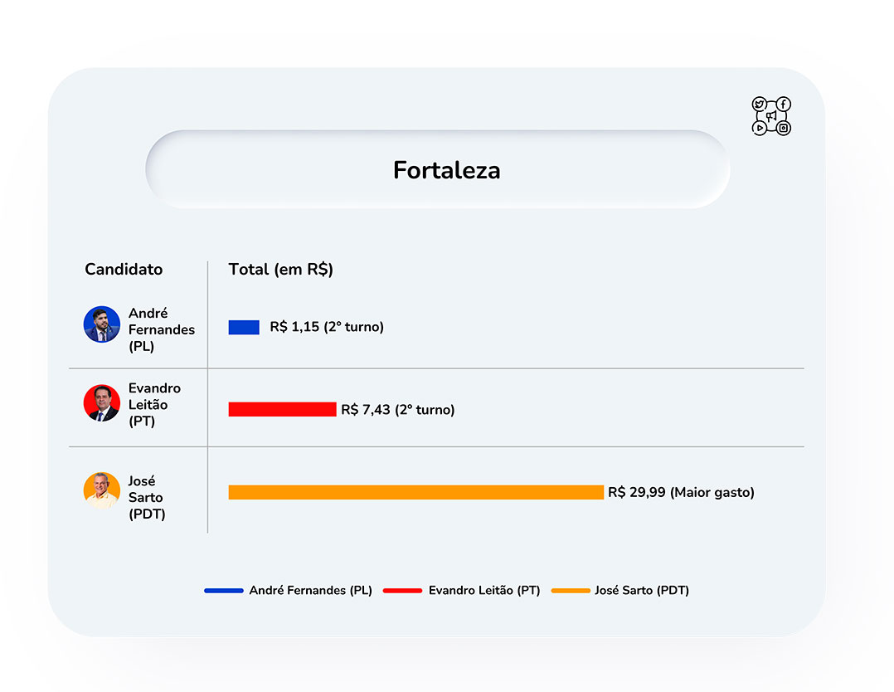894x692 pixels.
Task: Click José Sarto (PDT) legend entry
Action: pos(620,591)
